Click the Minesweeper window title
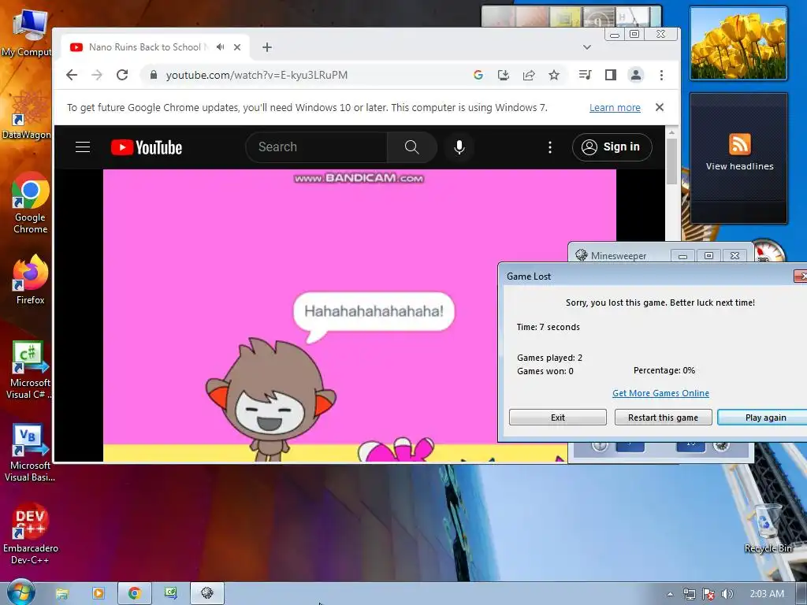The image size is (807, 605). 619,256
